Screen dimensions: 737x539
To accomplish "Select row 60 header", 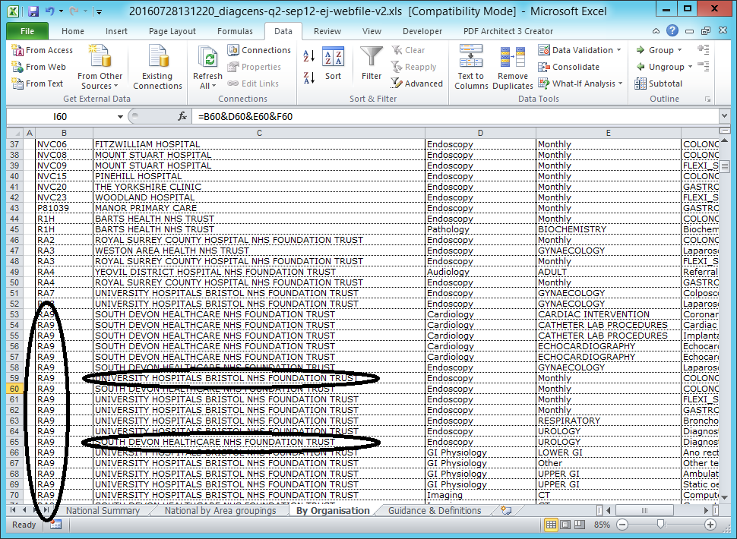I will [x=14, y=389].
